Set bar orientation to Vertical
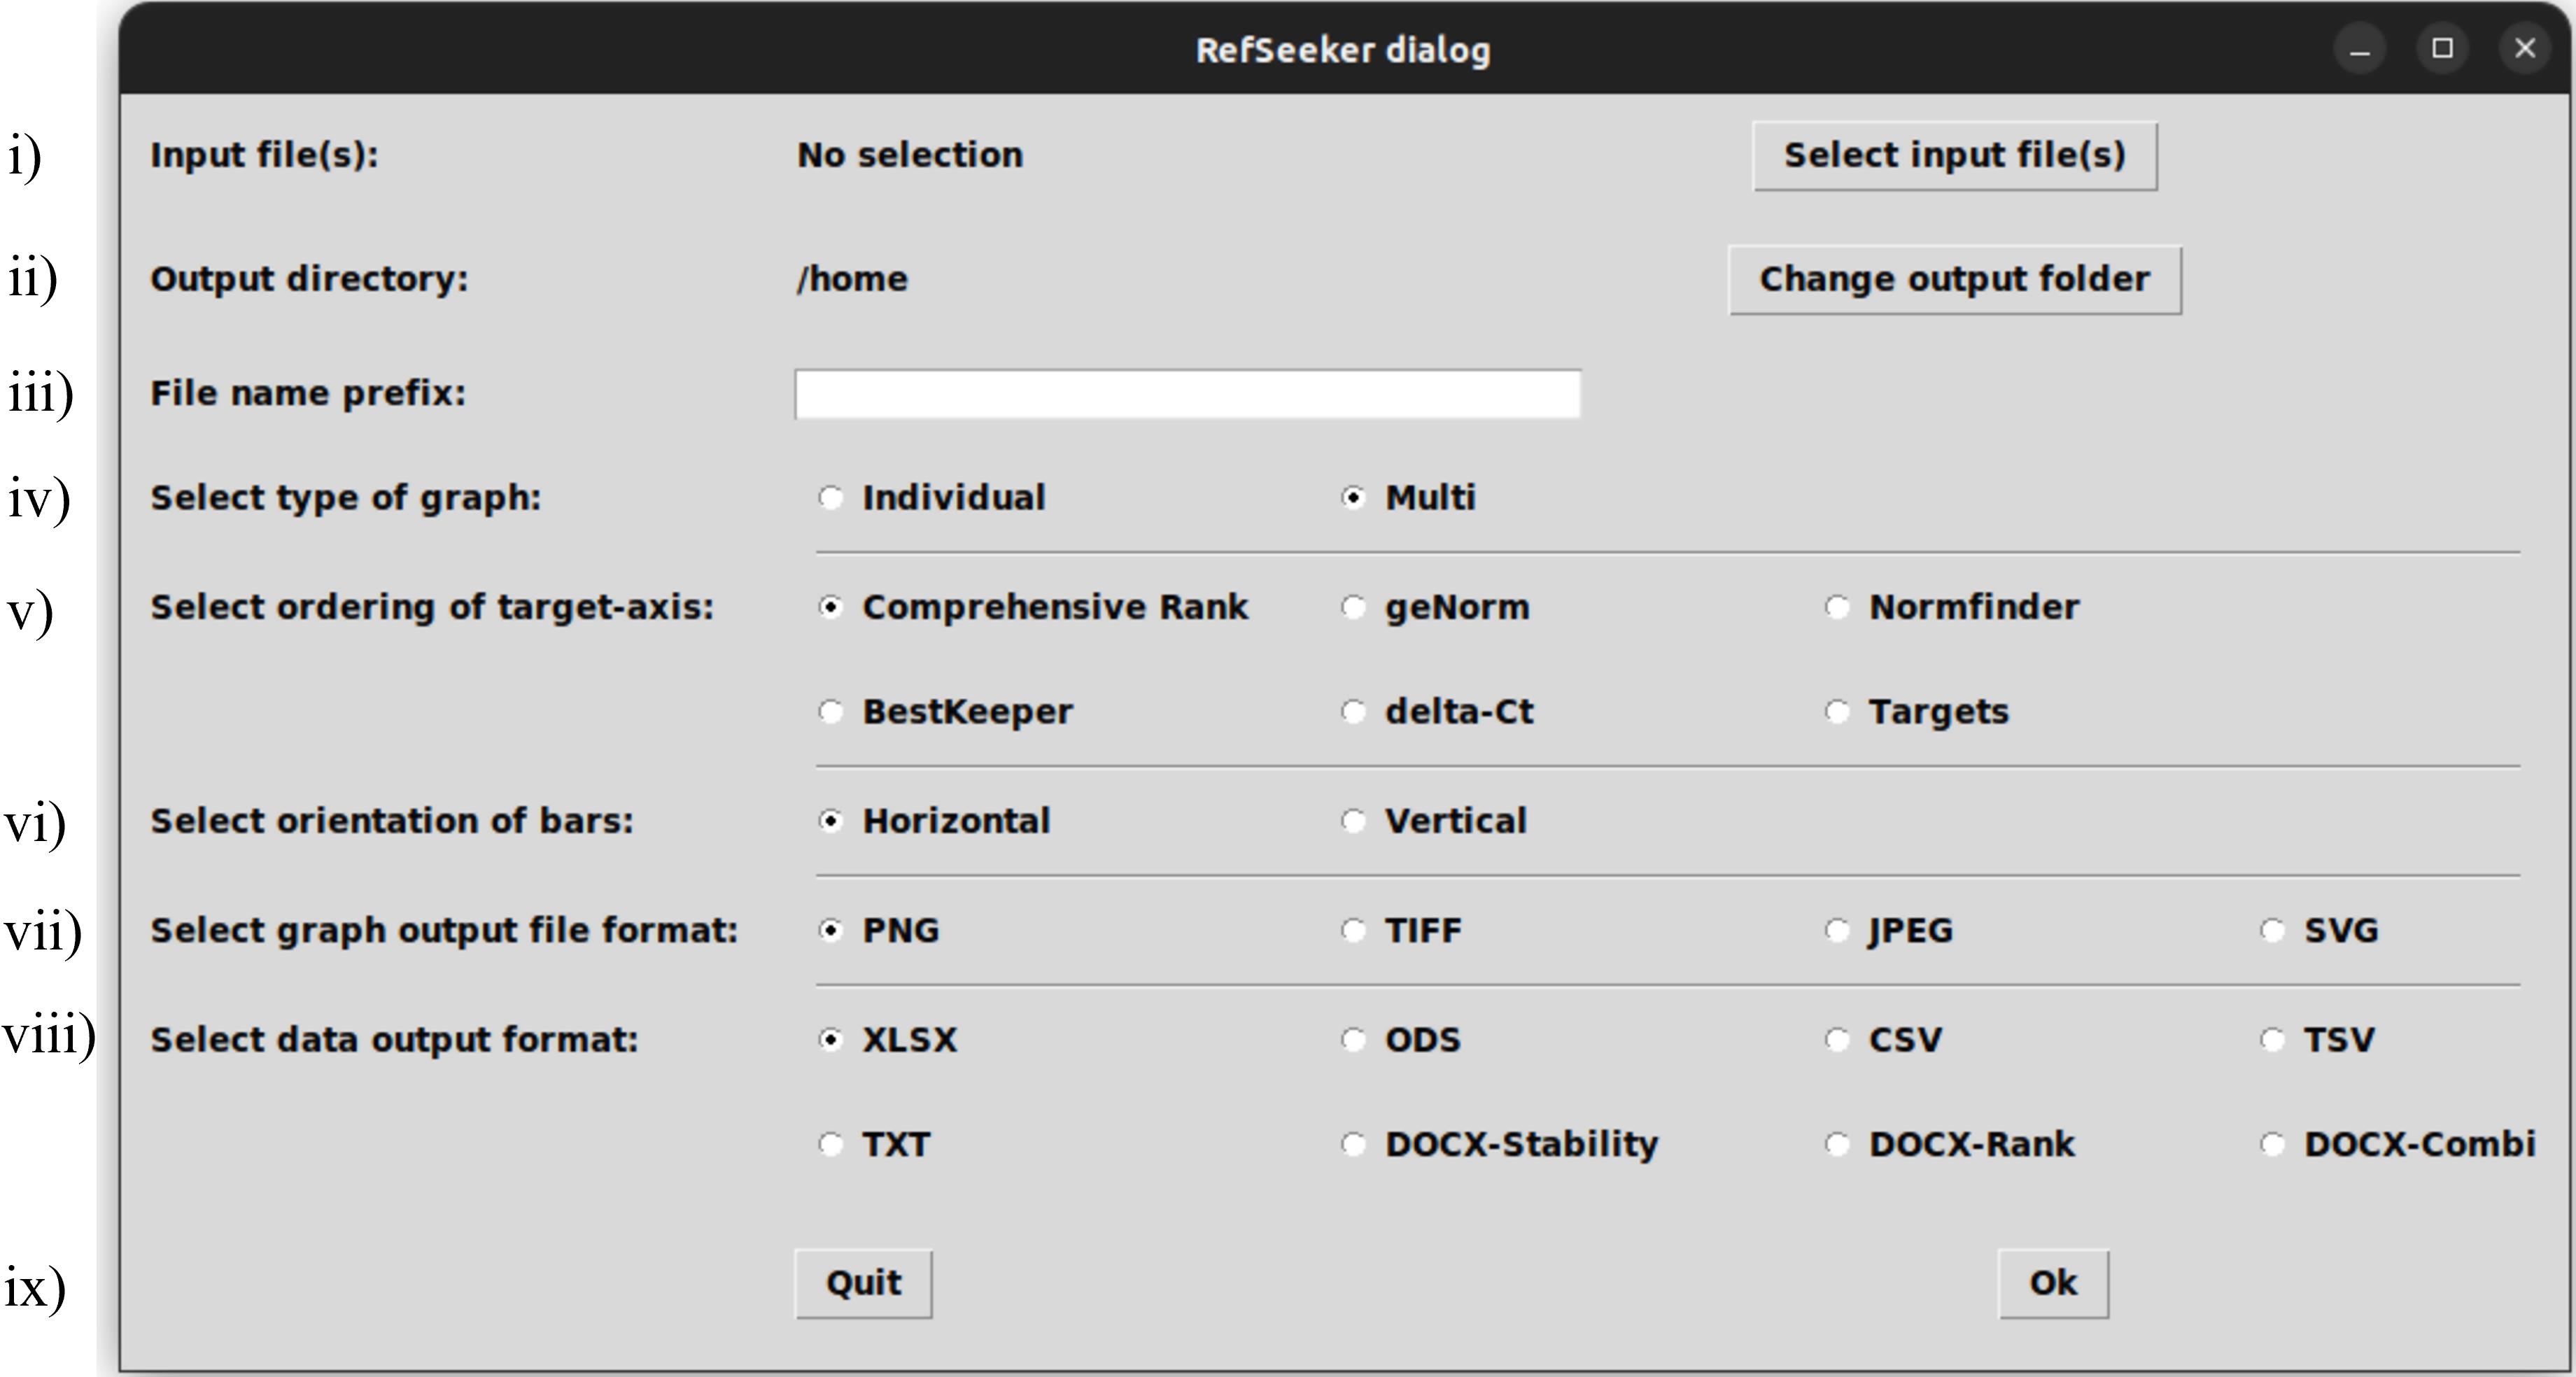Viewport: 2576px width, 1377px height. pos(1434,821)
